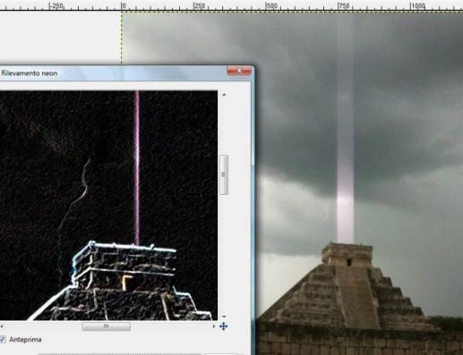Click the horizontal scrollbar thumb below preview
This screenshot has width=463, height=355.
click(106, 326)
